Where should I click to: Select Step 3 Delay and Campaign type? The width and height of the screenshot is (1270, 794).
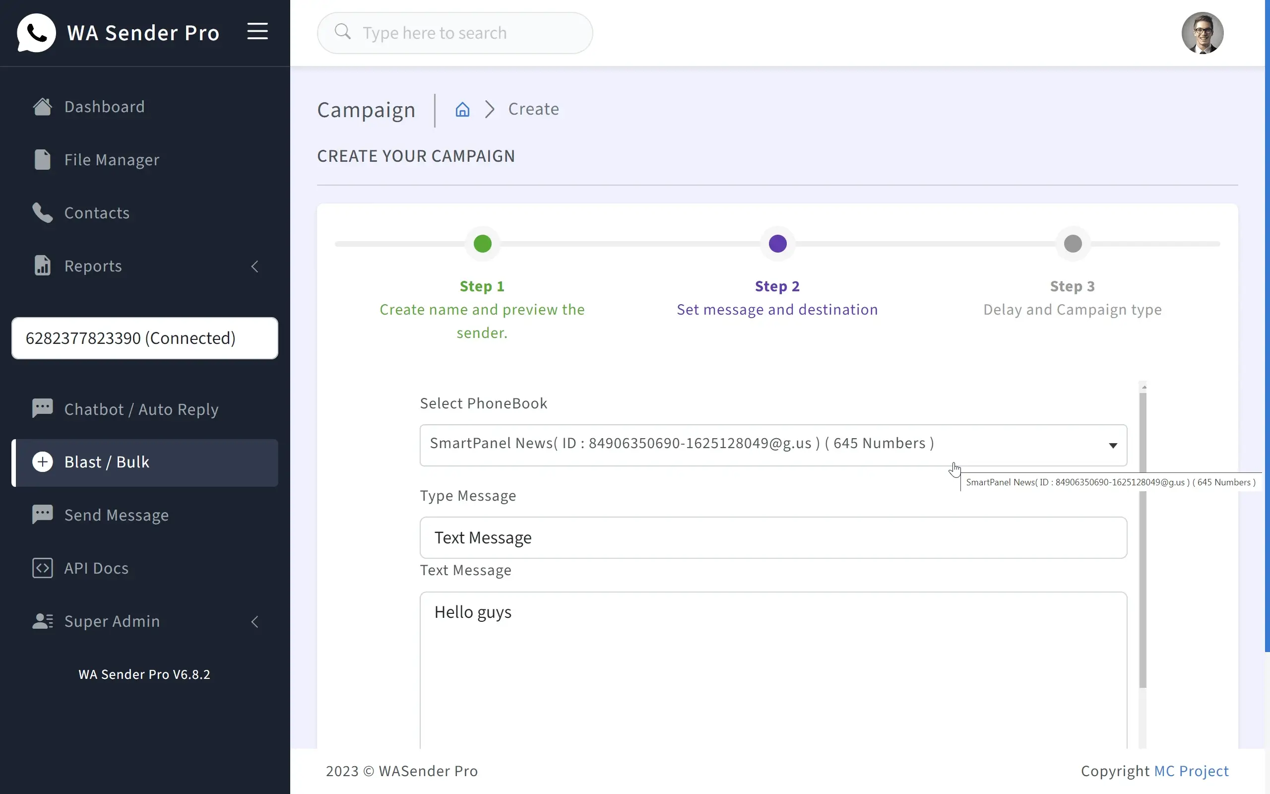click(x=1072, y=243)
